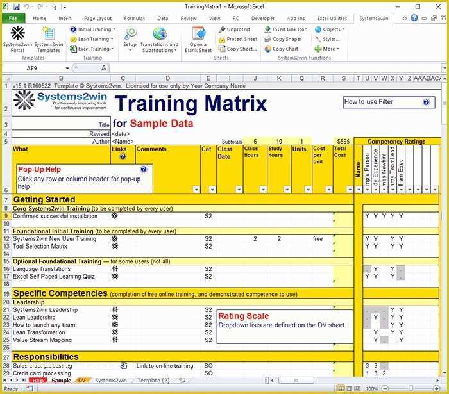Click the Save icon in quick access
This screenshot has width=449, height=394.
click(x=16, y=6)
